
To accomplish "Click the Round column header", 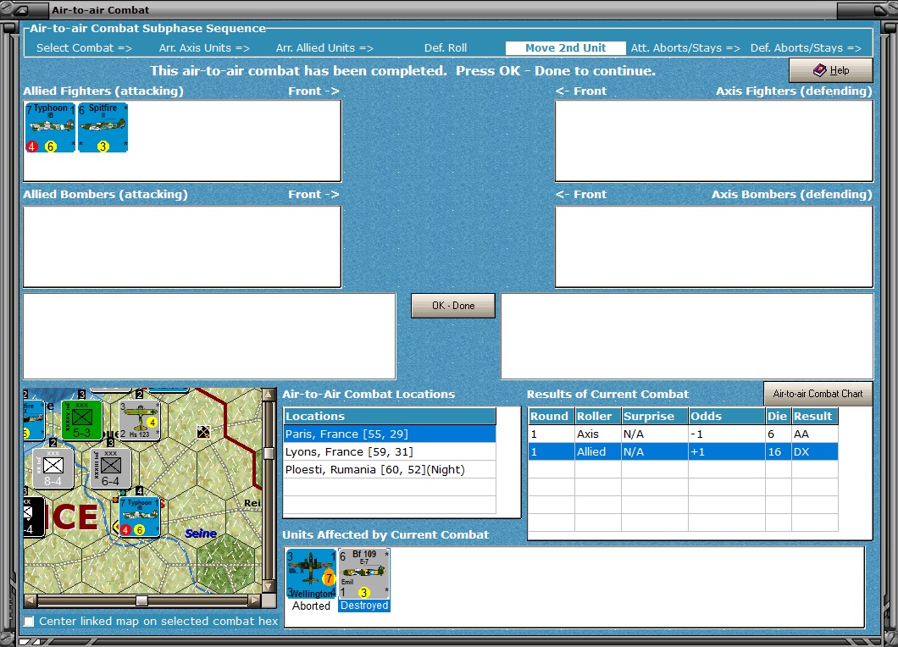I will pos(552,417).
